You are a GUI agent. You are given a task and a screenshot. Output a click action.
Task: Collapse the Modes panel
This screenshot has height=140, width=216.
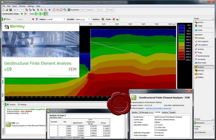[213, 19]
